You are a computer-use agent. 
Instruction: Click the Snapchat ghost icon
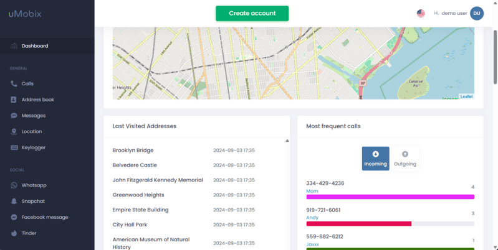point(14,201)
